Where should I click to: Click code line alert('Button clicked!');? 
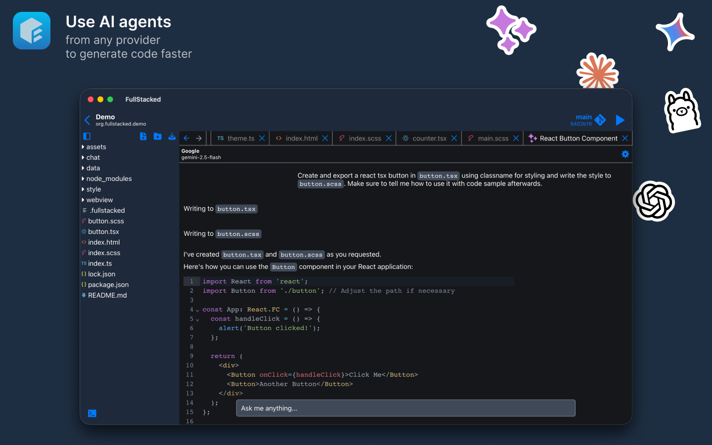[269, 328]
